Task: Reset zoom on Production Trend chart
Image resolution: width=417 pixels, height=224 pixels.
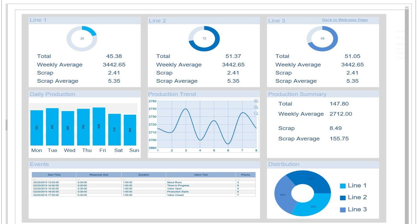Action: click(256, 114)
